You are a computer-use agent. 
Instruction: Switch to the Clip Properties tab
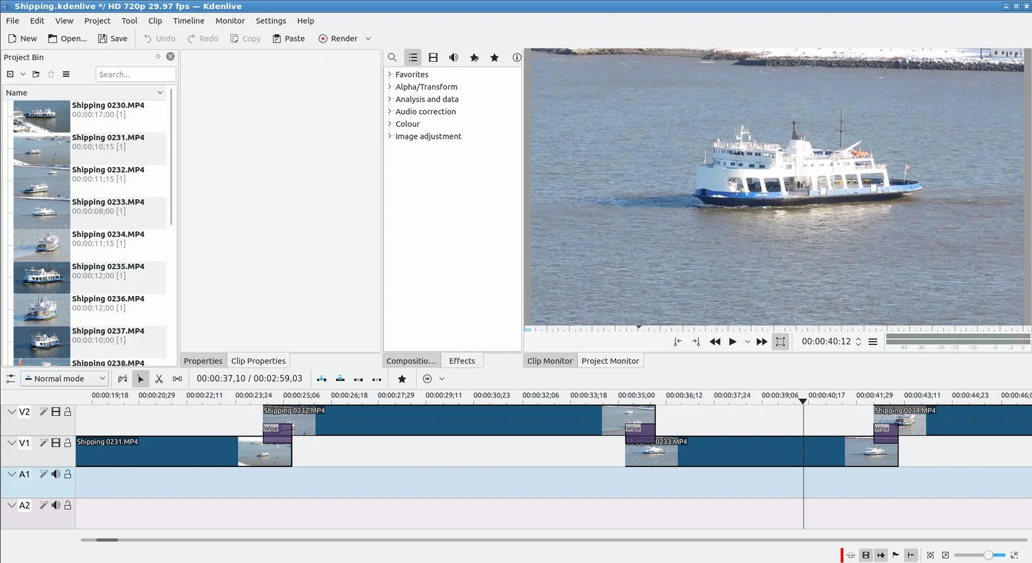(258, 361)
